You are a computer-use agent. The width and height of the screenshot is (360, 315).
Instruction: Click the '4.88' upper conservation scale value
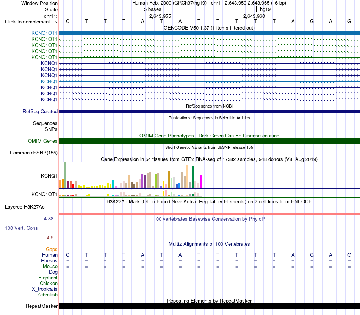tap(49, 219)
